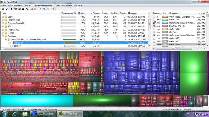
Task: Click the red .ttc color swatch
Action: tap(165, 17)
